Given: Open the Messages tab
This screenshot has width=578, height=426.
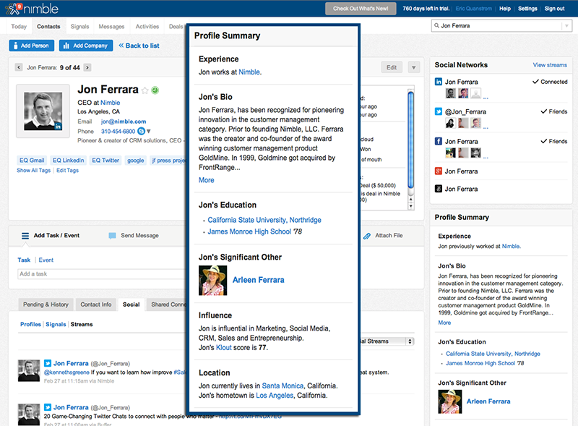Looking at the screenshot, I should click(111, 27).
